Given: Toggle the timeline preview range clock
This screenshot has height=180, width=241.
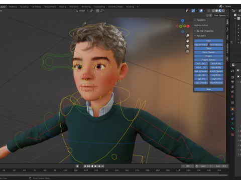Looking at the screenshot, I should [197, 166].
